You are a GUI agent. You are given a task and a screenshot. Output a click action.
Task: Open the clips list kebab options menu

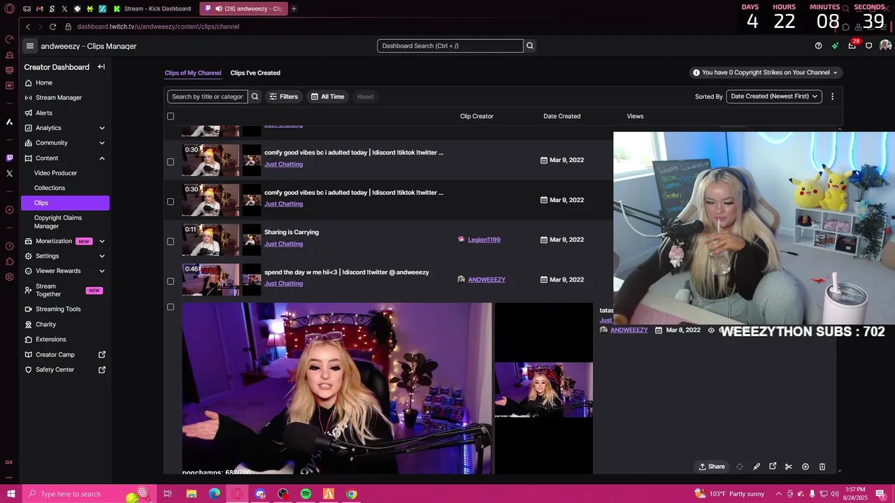click(832, 96)
